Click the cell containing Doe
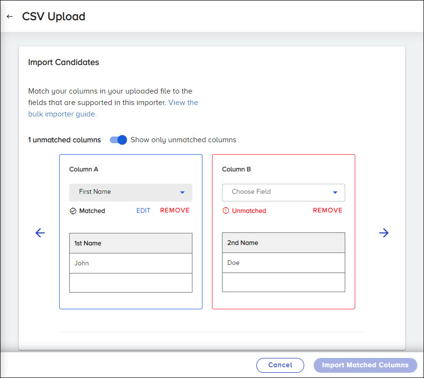Screen dimensions: 424x378 tap(283, 262)
